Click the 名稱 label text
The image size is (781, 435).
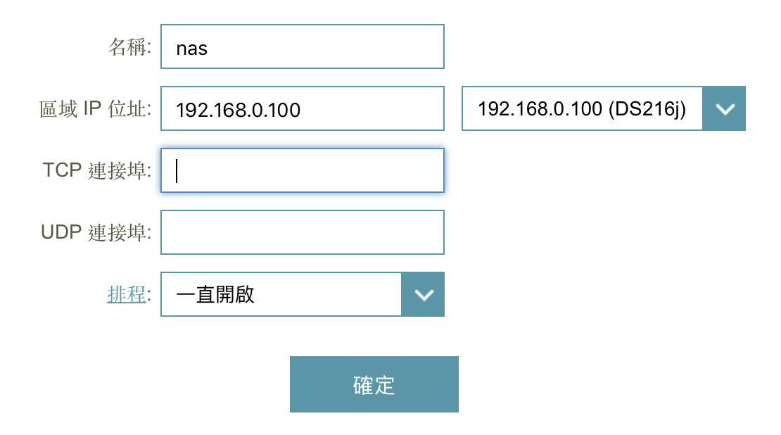coord(129,47)
